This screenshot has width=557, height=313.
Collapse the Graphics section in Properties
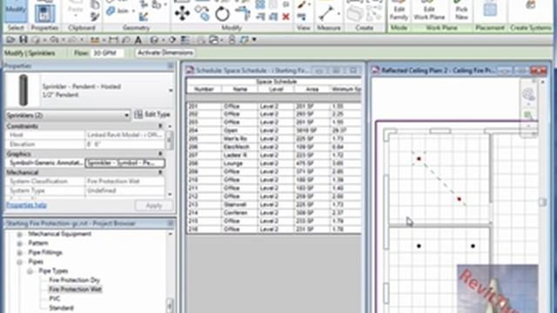pyautogui.click(x=160, y=154)
